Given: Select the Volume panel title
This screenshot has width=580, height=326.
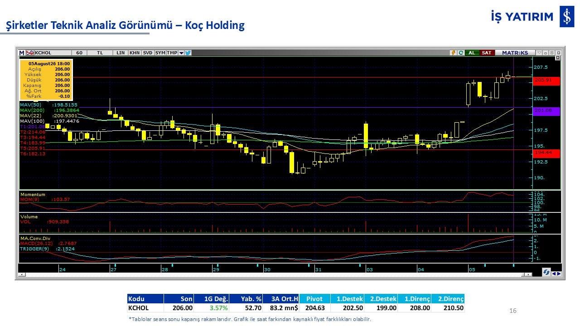Looking at the screenshot, I should click(29, 216).
